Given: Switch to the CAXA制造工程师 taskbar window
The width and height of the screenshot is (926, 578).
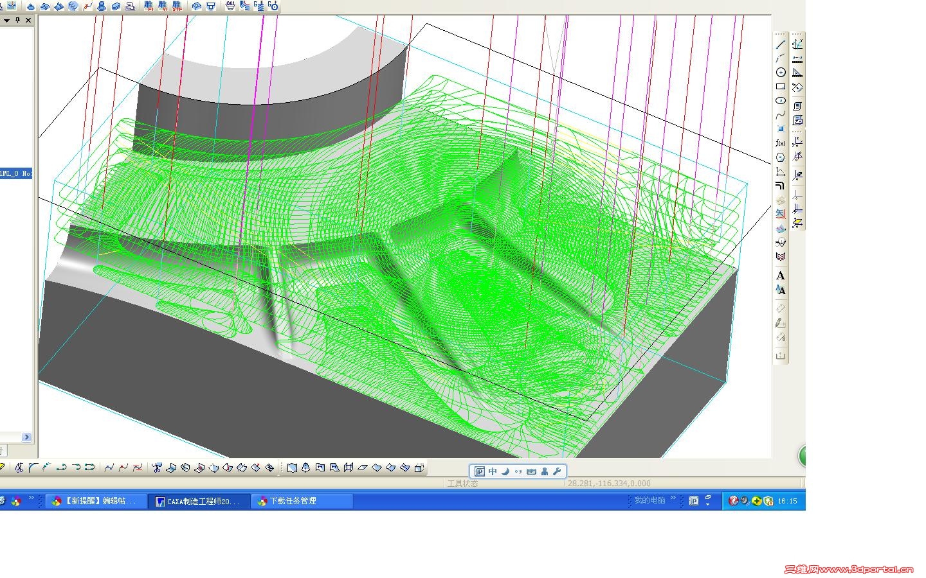Looking at the screenshot, I should pos(199,501).
